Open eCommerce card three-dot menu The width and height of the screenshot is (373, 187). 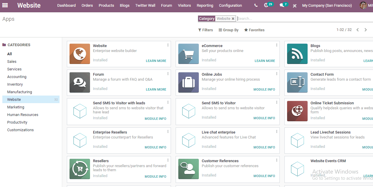point(277,45)
